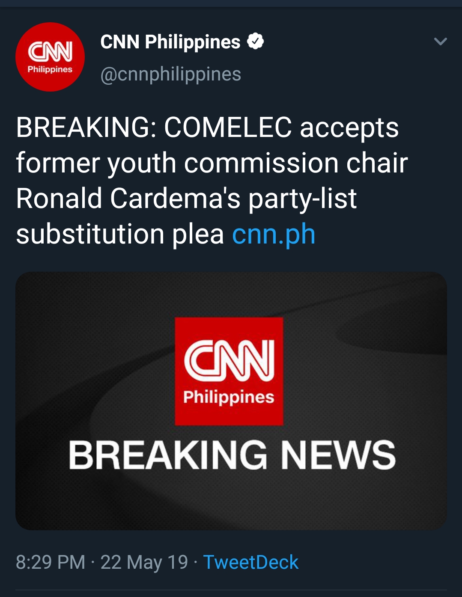The width and height of the screenshot is (462, 597).
Task: Open the 8:29 PM timestamp
Action: [x=51, y=562]
